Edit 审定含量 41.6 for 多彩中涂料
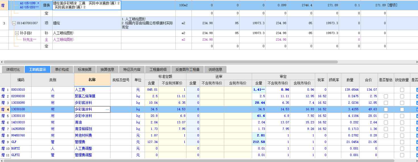 [x=259, y=116]
